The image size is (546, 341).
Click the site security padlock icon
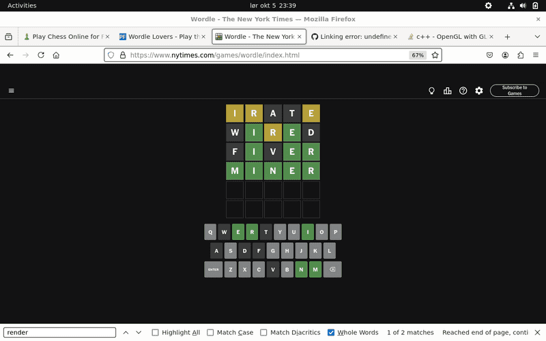(x=123, y=55)
